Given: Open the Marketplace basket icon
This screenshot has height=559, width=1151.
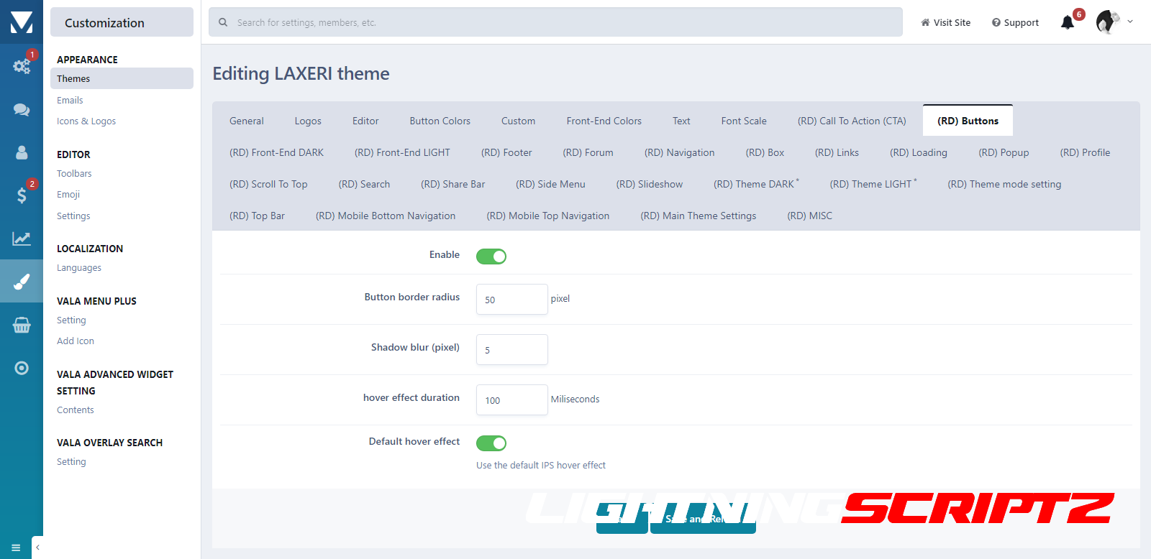Looking at the screenshot, I should click(22, 325).
